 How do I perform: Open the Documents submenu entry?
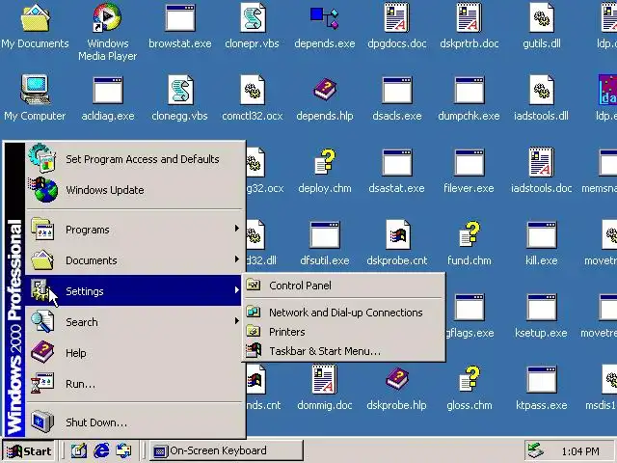(x=134, y=260)
